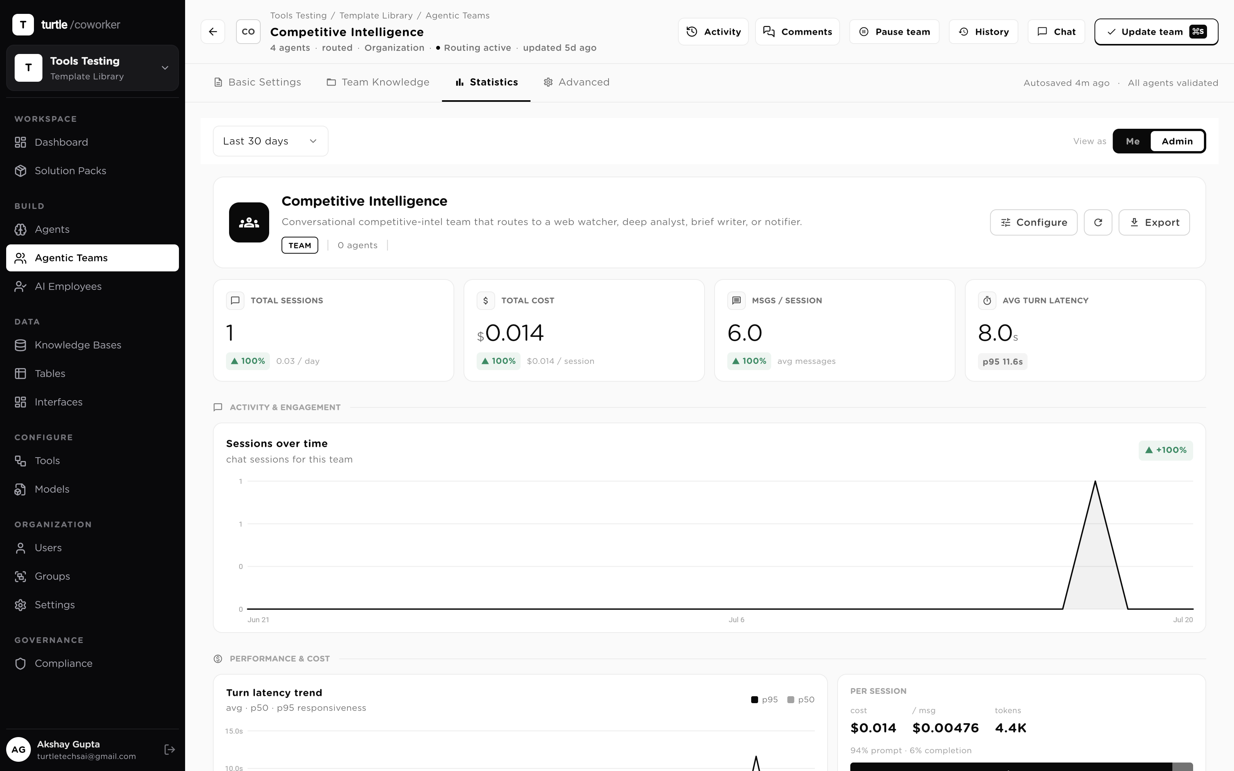1234x771 pixels.
Task: Click the 4.4K tokens value
Action: point(1011,728)
